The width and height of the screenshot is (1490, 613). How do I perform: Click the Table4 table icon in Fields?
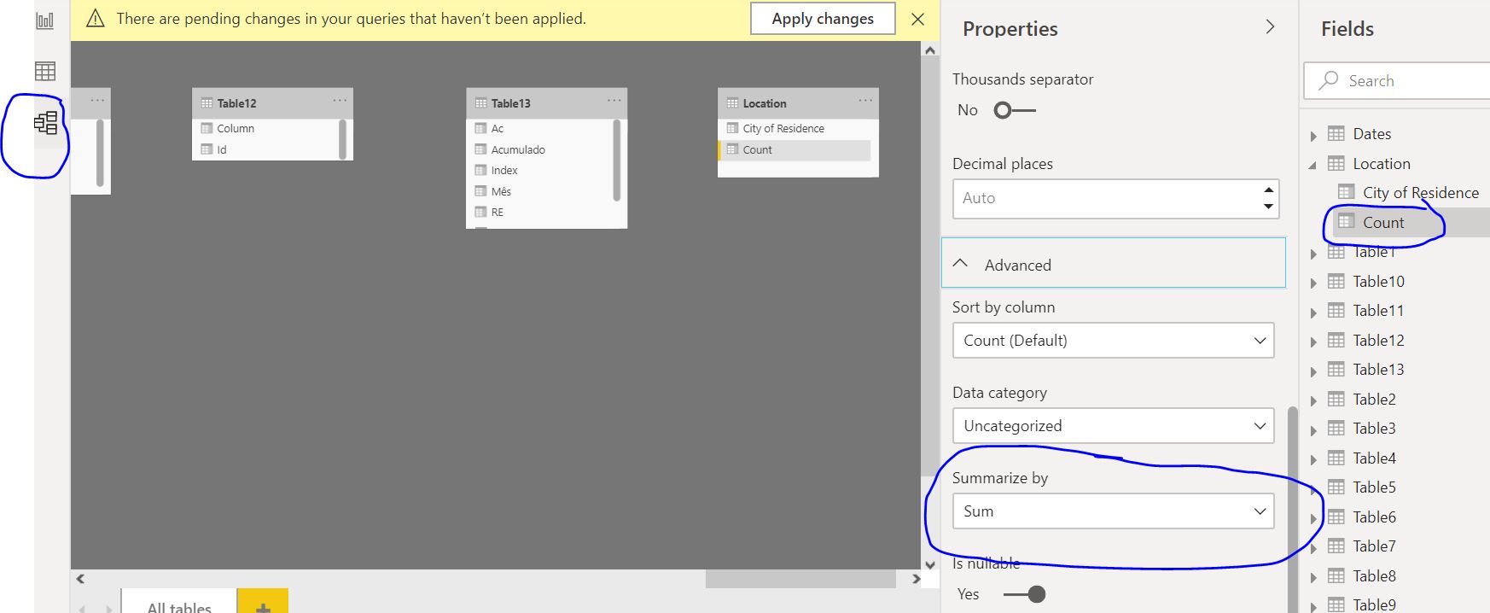click(1336, 458)
